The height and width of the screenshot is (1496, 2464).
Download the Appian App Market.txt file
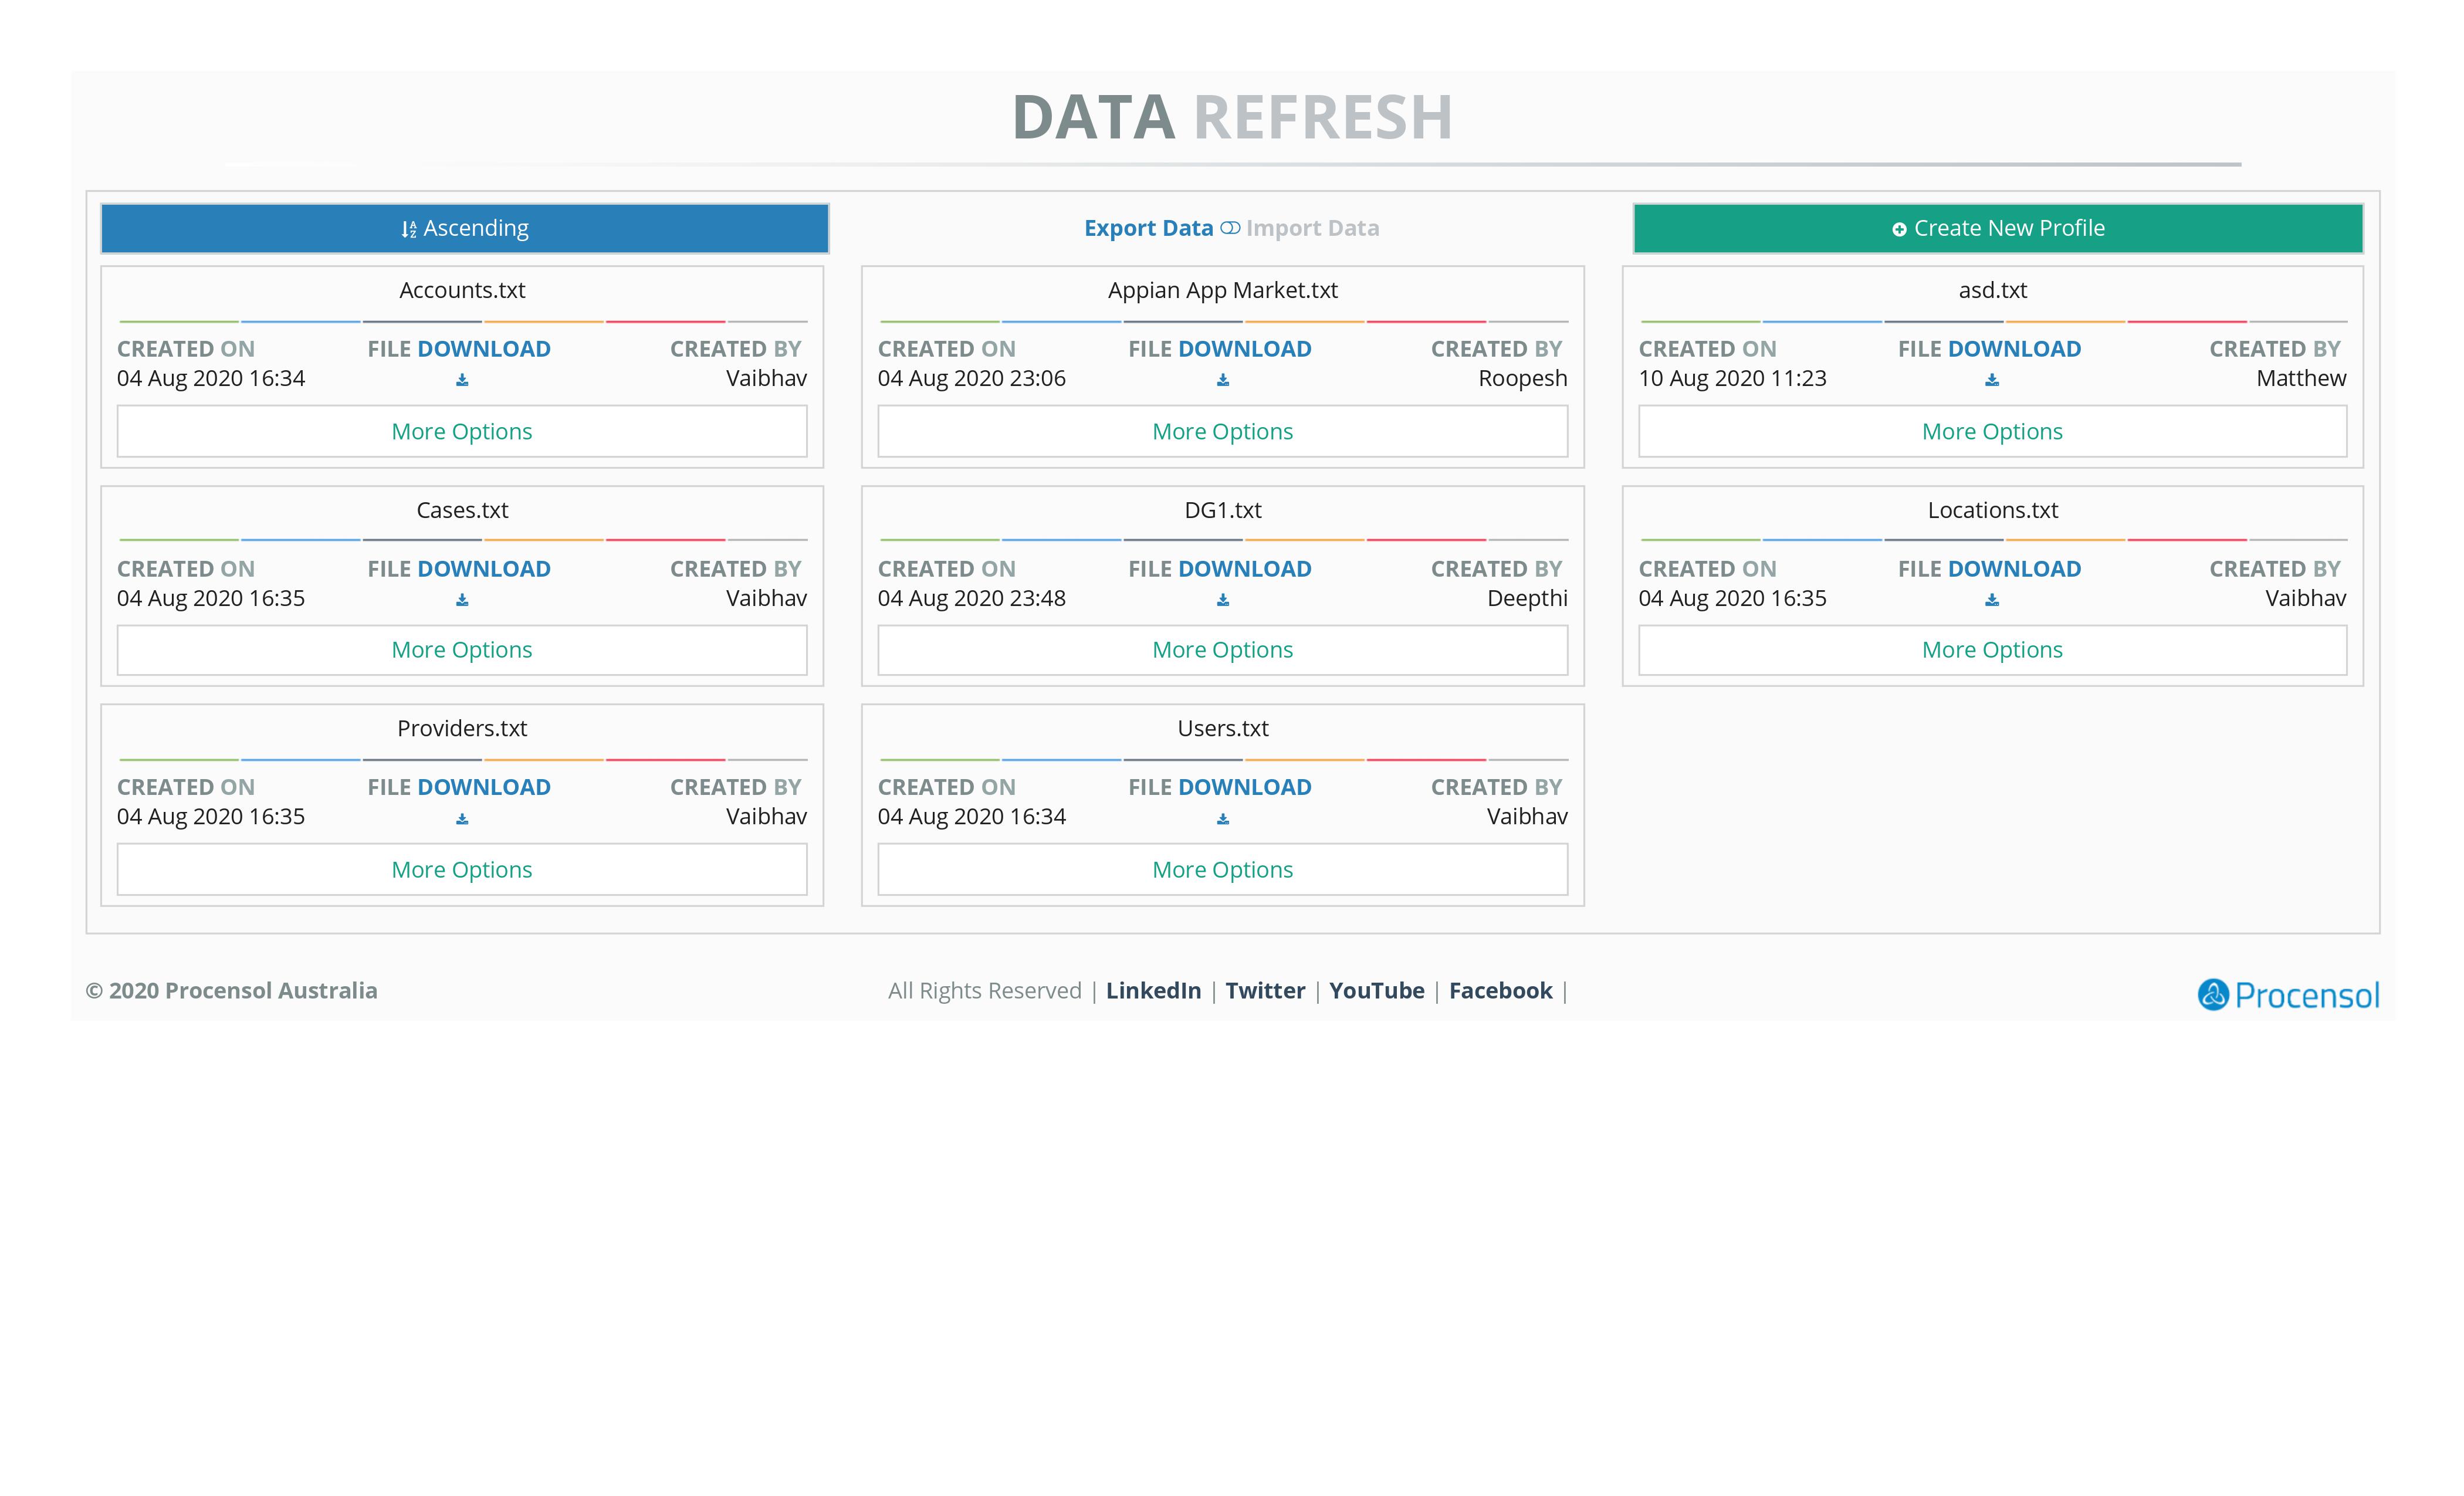tap(1222, 380)
